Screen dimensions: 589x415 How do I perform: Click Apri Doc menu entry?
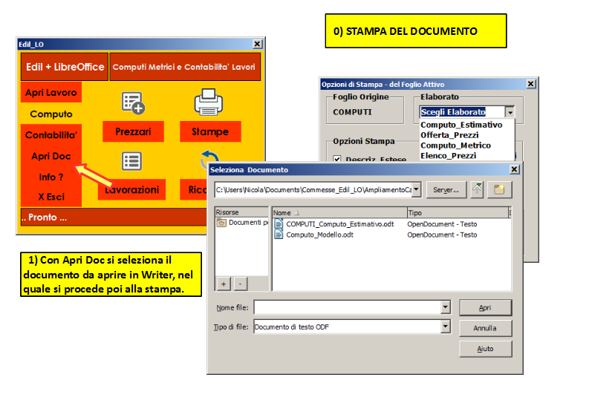click(x=51, y=156)
